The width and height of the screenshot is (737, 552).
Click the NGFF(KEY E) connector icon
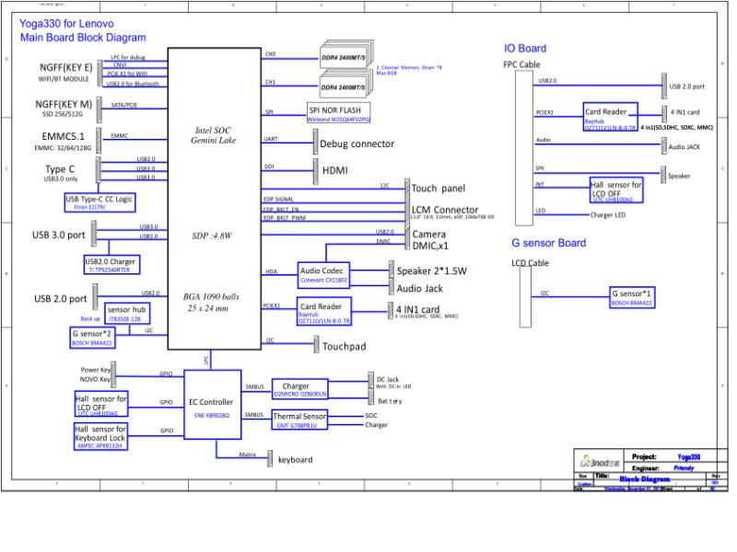pyautogui.click(x=99, y=73)
